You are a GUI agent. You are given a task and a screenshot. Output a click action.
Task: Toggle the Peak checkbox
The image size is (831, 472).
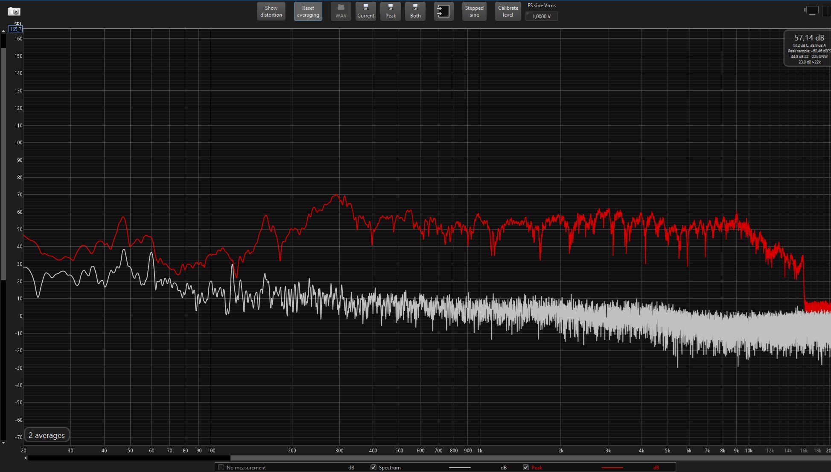[526, 467]
